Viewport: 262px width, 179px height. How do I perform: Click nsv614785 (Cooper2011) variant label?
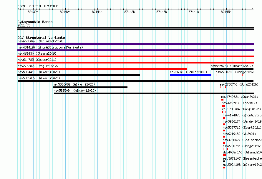[x=37, y=60]
